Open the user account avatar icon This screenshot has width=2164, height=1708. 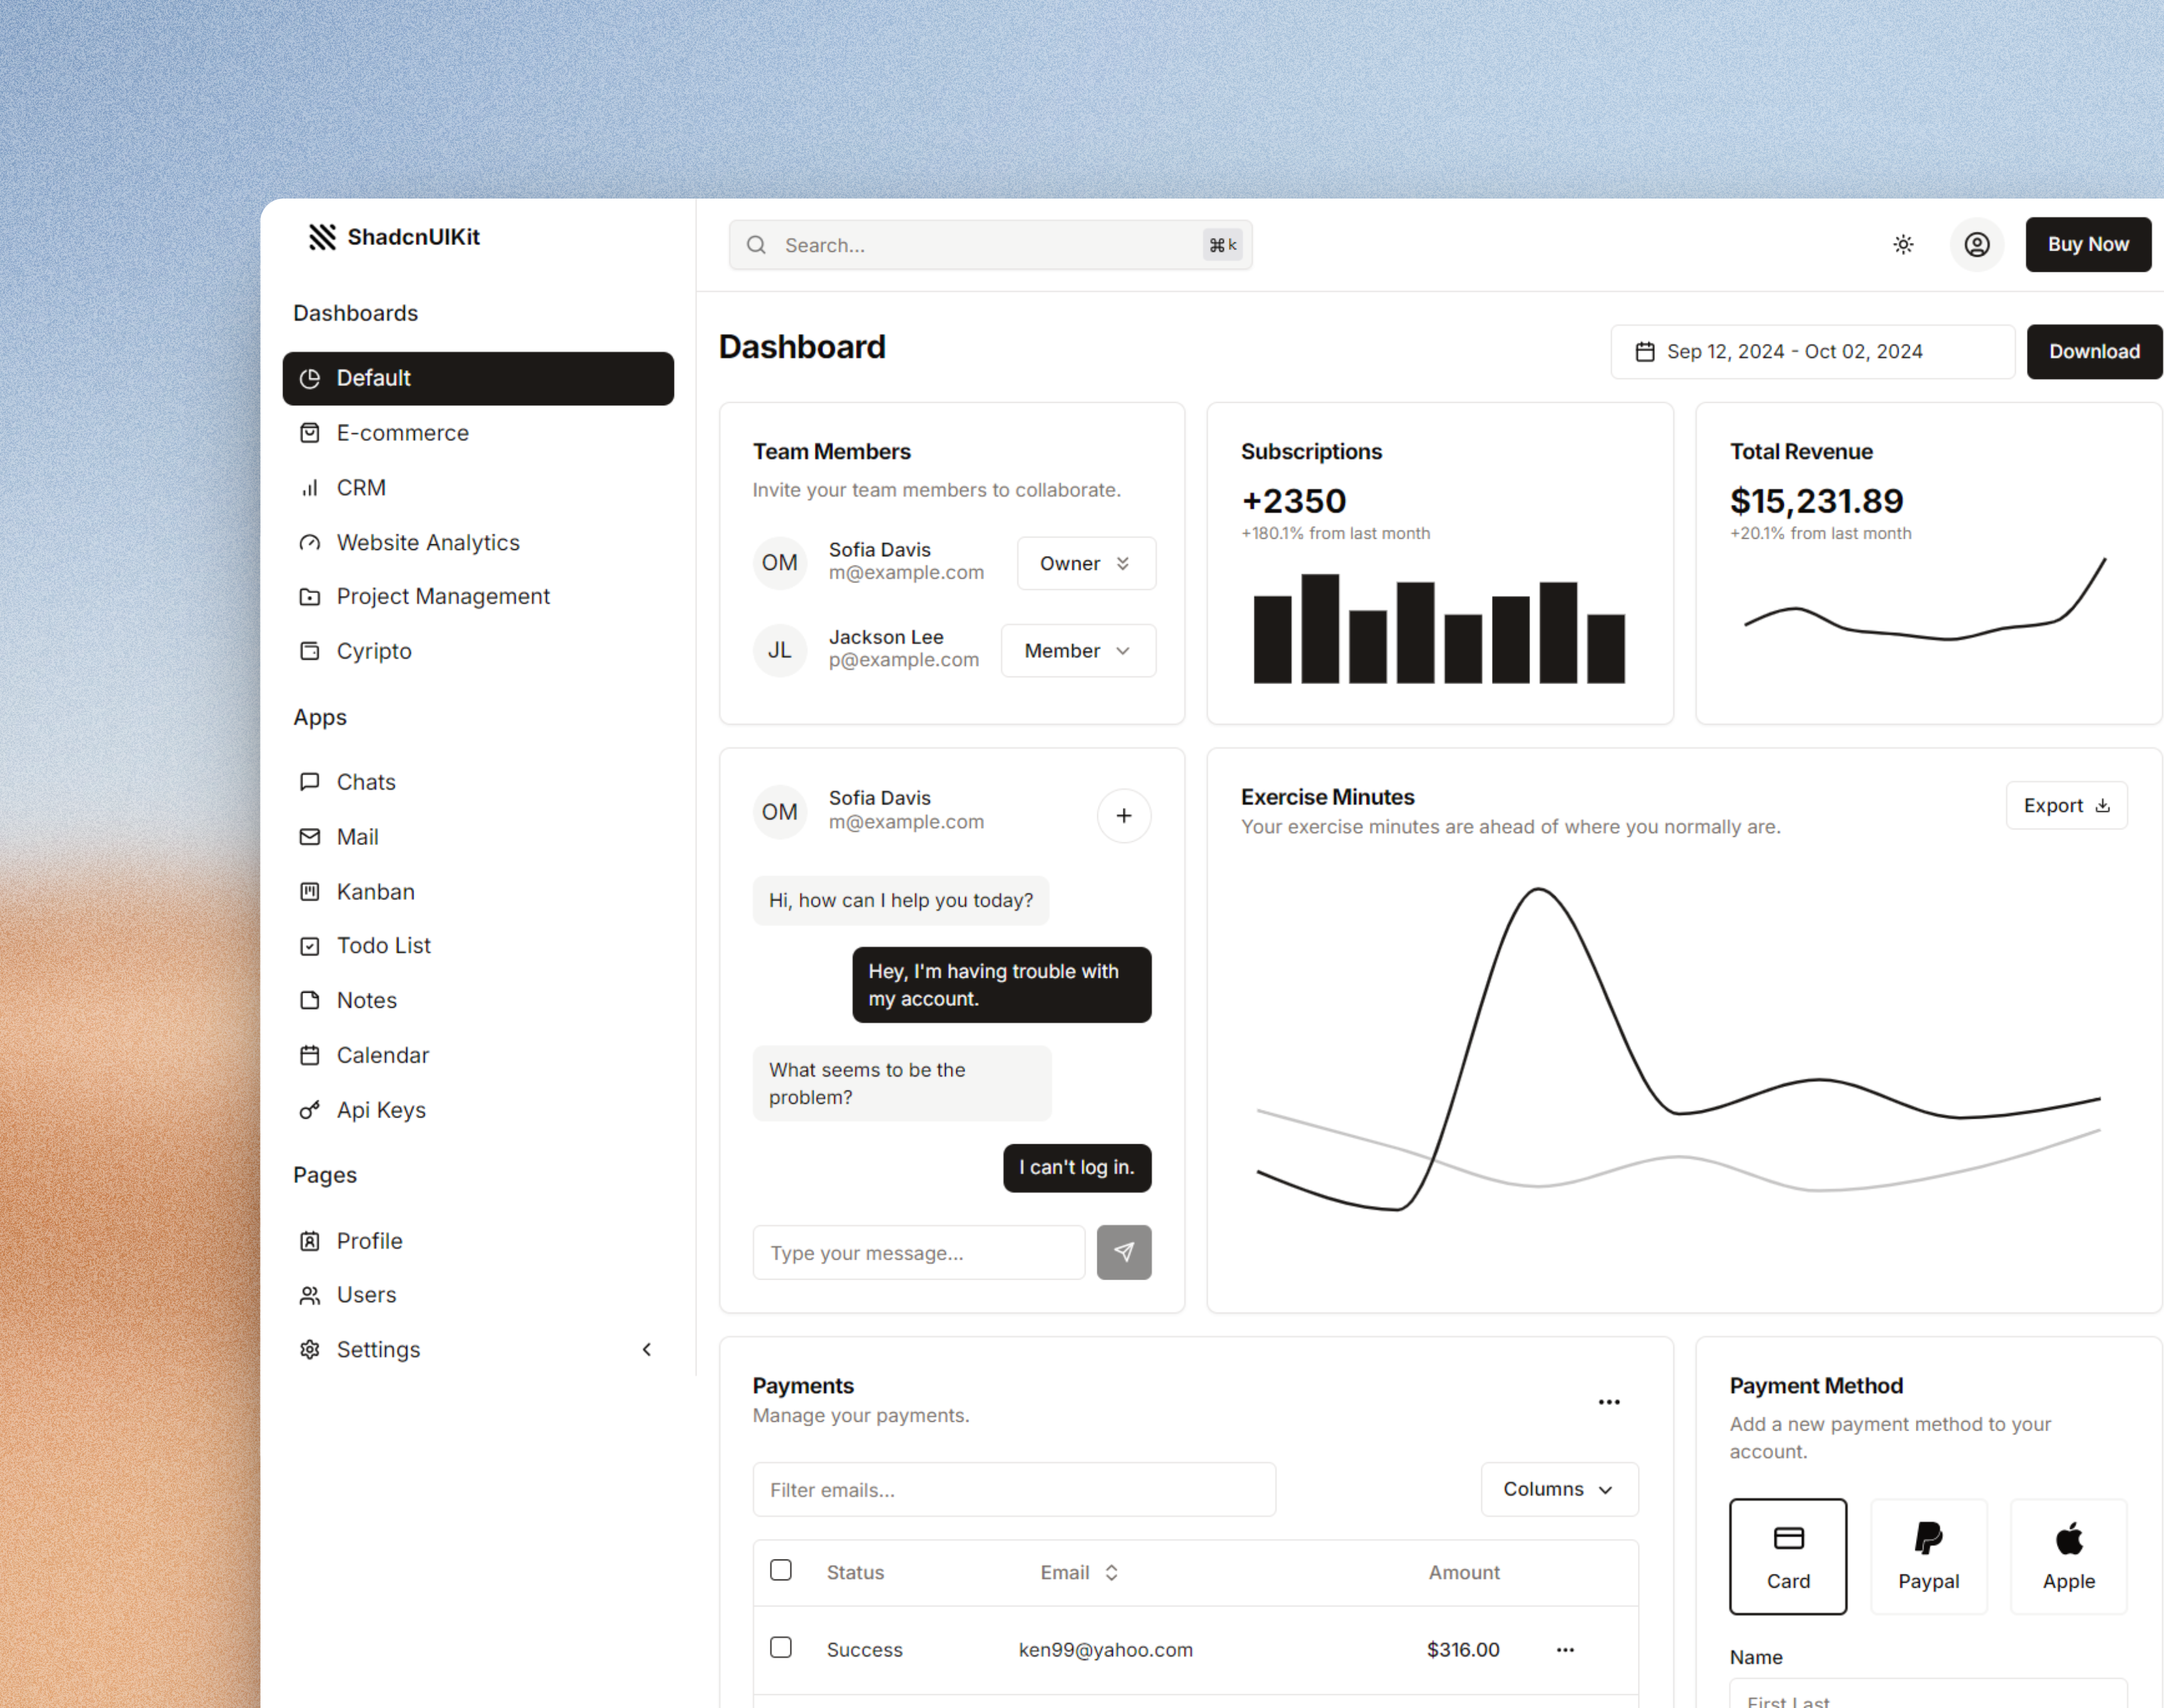(x=1977, y=245)
